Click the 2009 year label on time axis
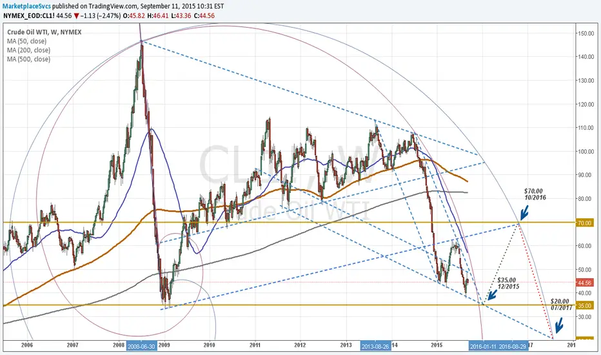The width and height of the screenshot is (601, 355). pyautogui.click(x=164, y=345)
